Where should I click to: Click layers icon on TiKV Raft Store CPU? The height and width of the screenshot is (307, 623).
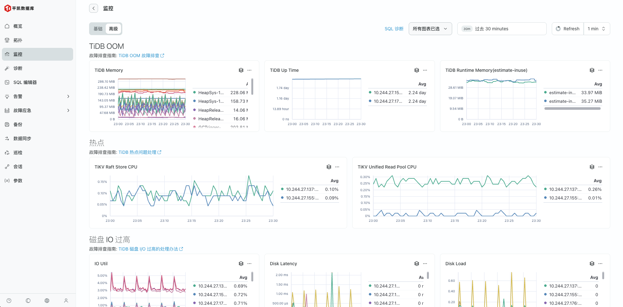click(329, 167)
